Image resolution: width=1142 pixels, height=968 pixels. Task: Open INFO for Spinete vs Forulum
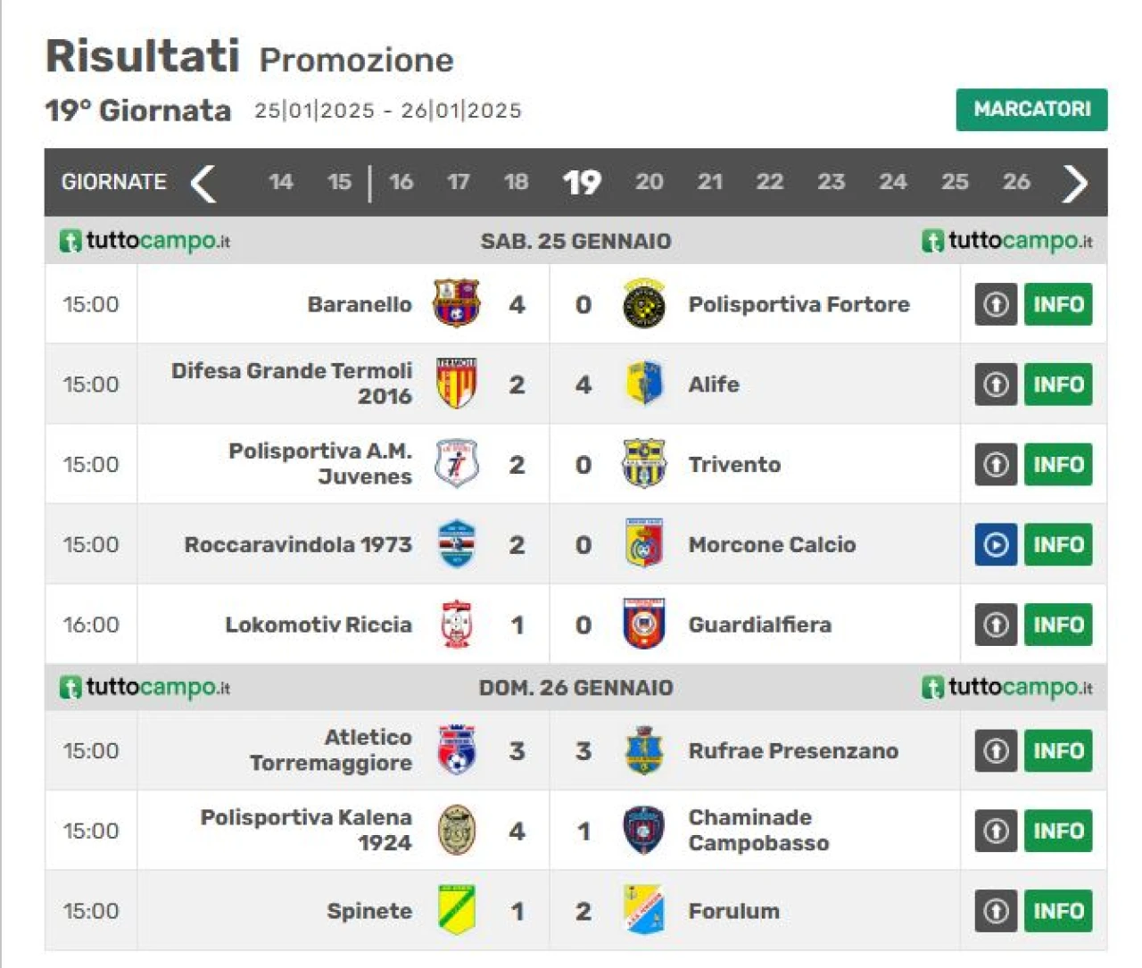point(1058,911)
